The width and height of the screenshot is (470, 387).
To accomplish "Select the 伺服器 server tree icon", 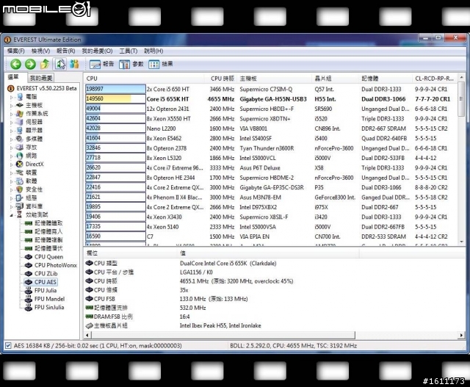I will click(x=20, y=122).
